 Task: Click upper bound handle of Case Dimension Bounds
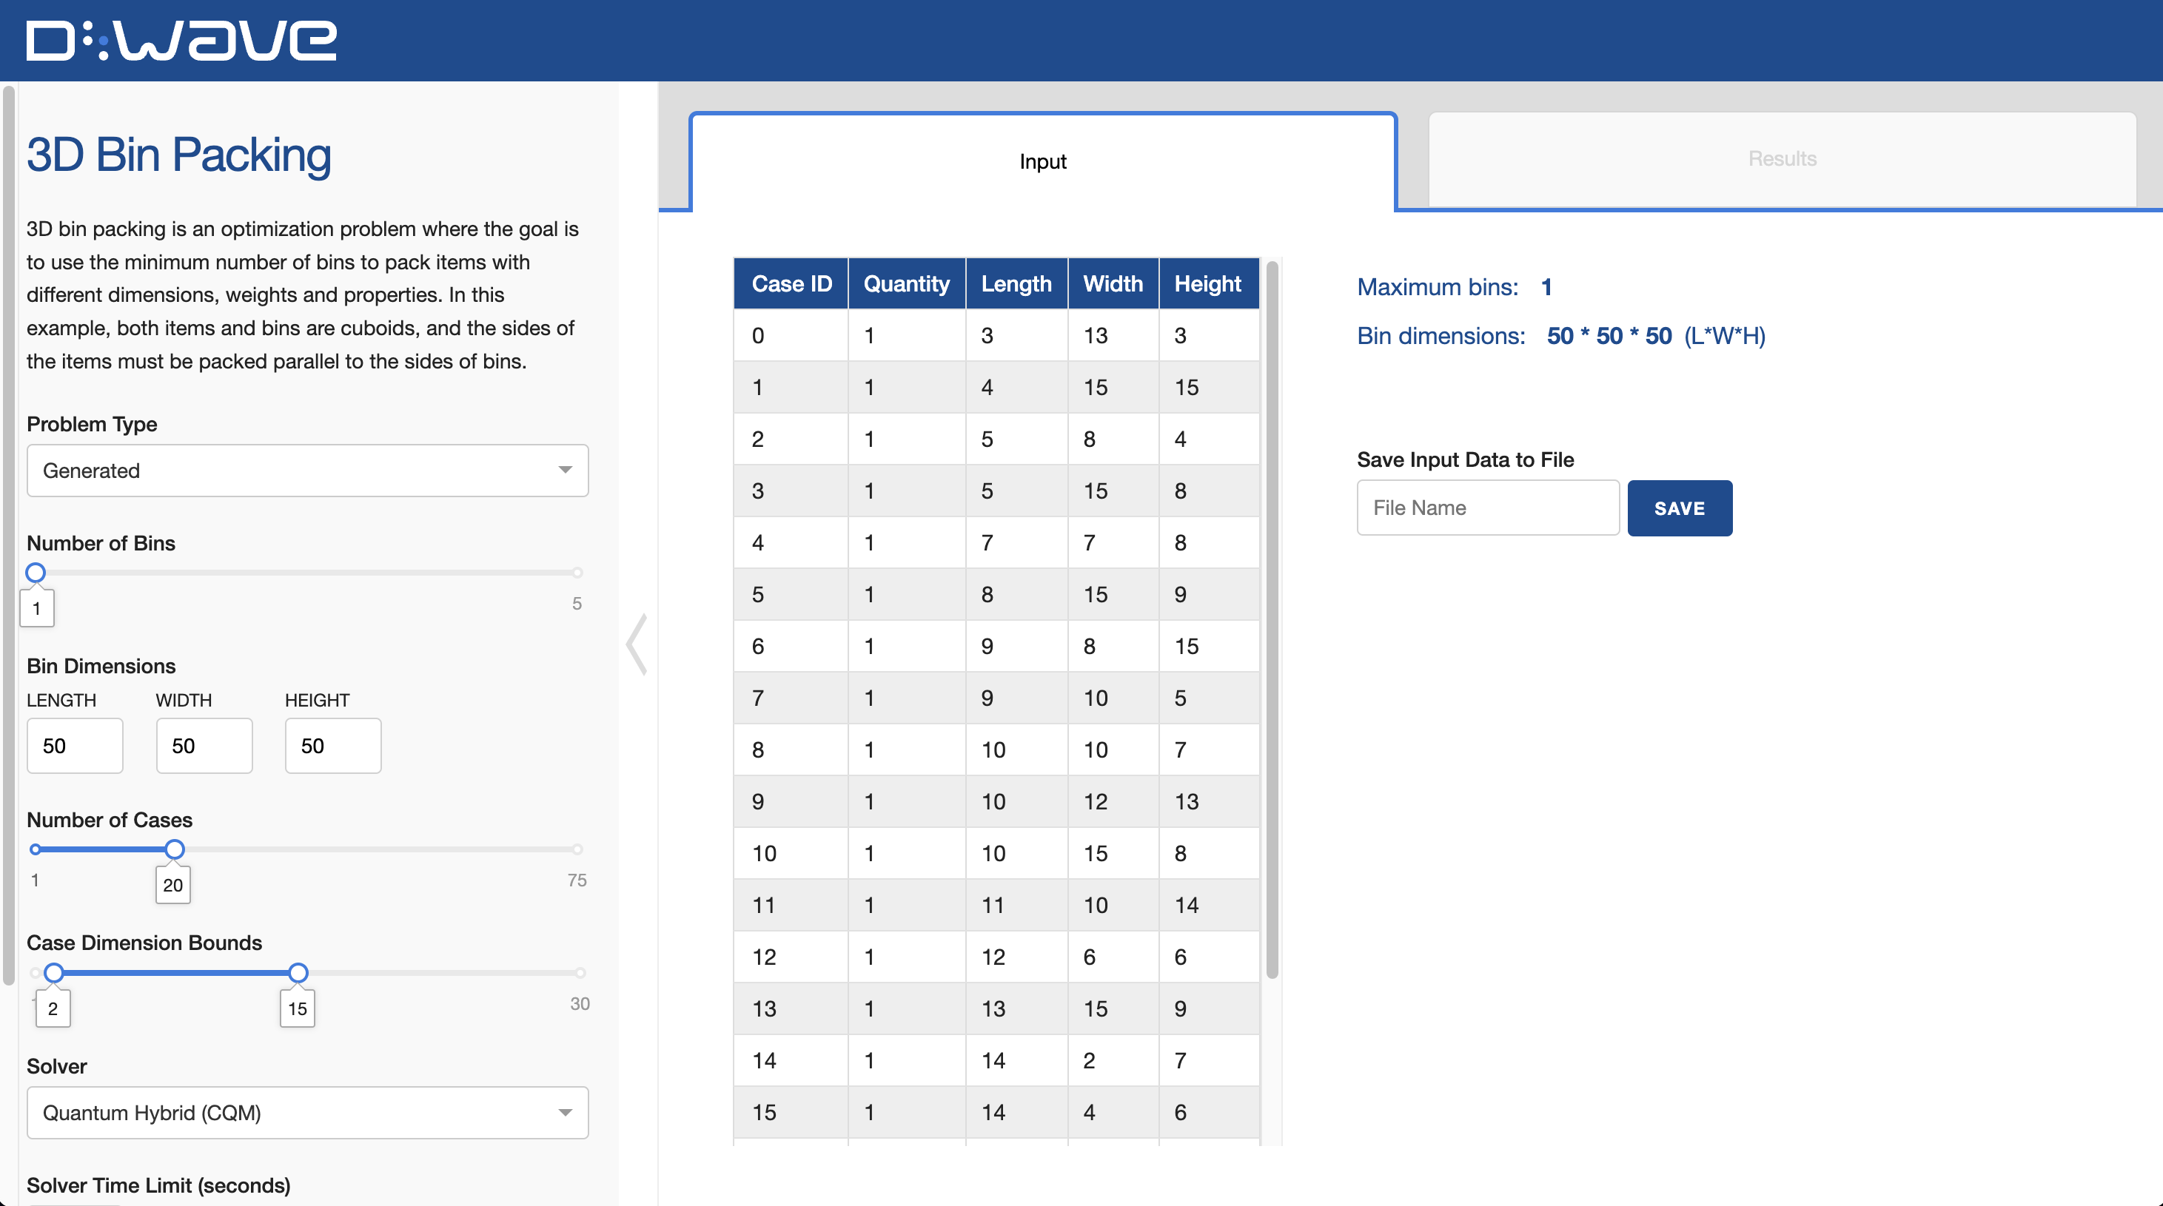pyautogui.click(x=298, y=973)
